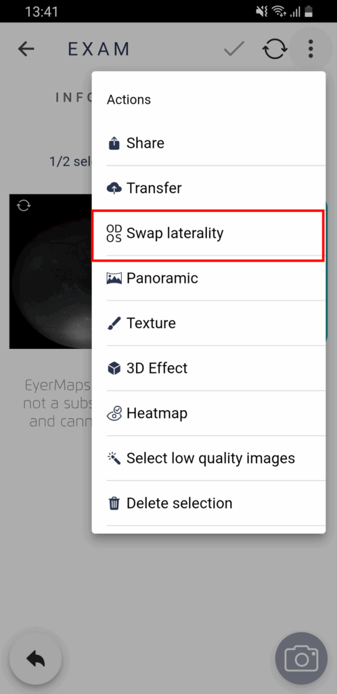Tap the trash bin icon

(x=114, y=504)
